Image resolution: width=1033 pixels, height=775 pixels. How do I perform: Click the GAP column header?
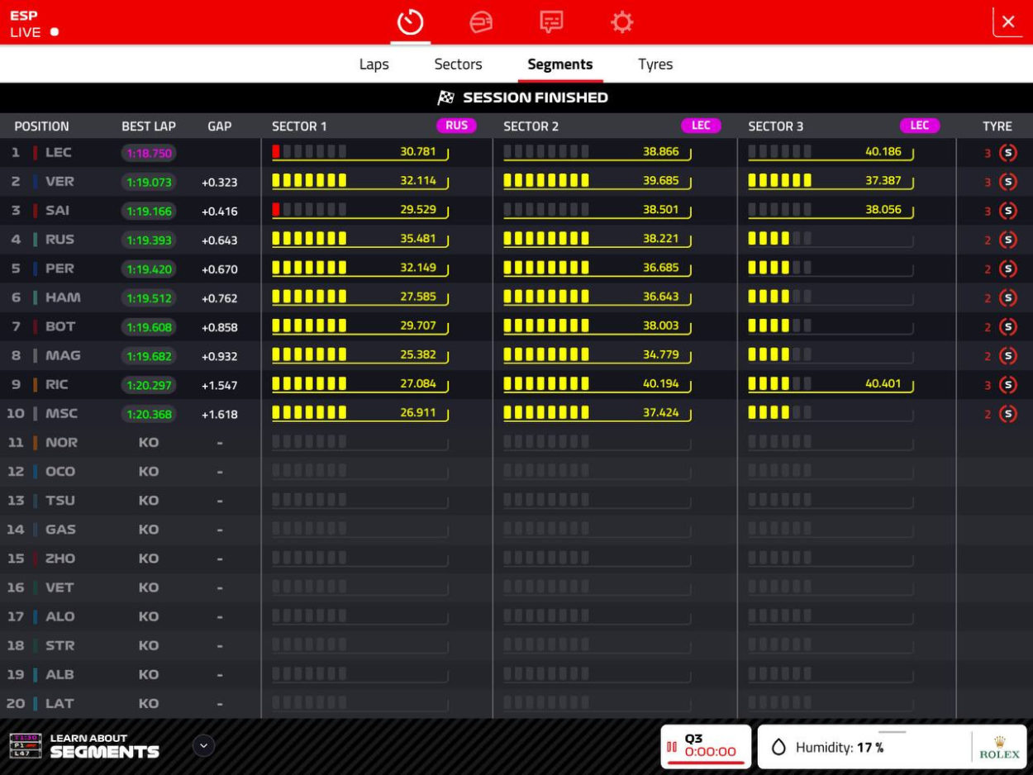click(220, 126)
